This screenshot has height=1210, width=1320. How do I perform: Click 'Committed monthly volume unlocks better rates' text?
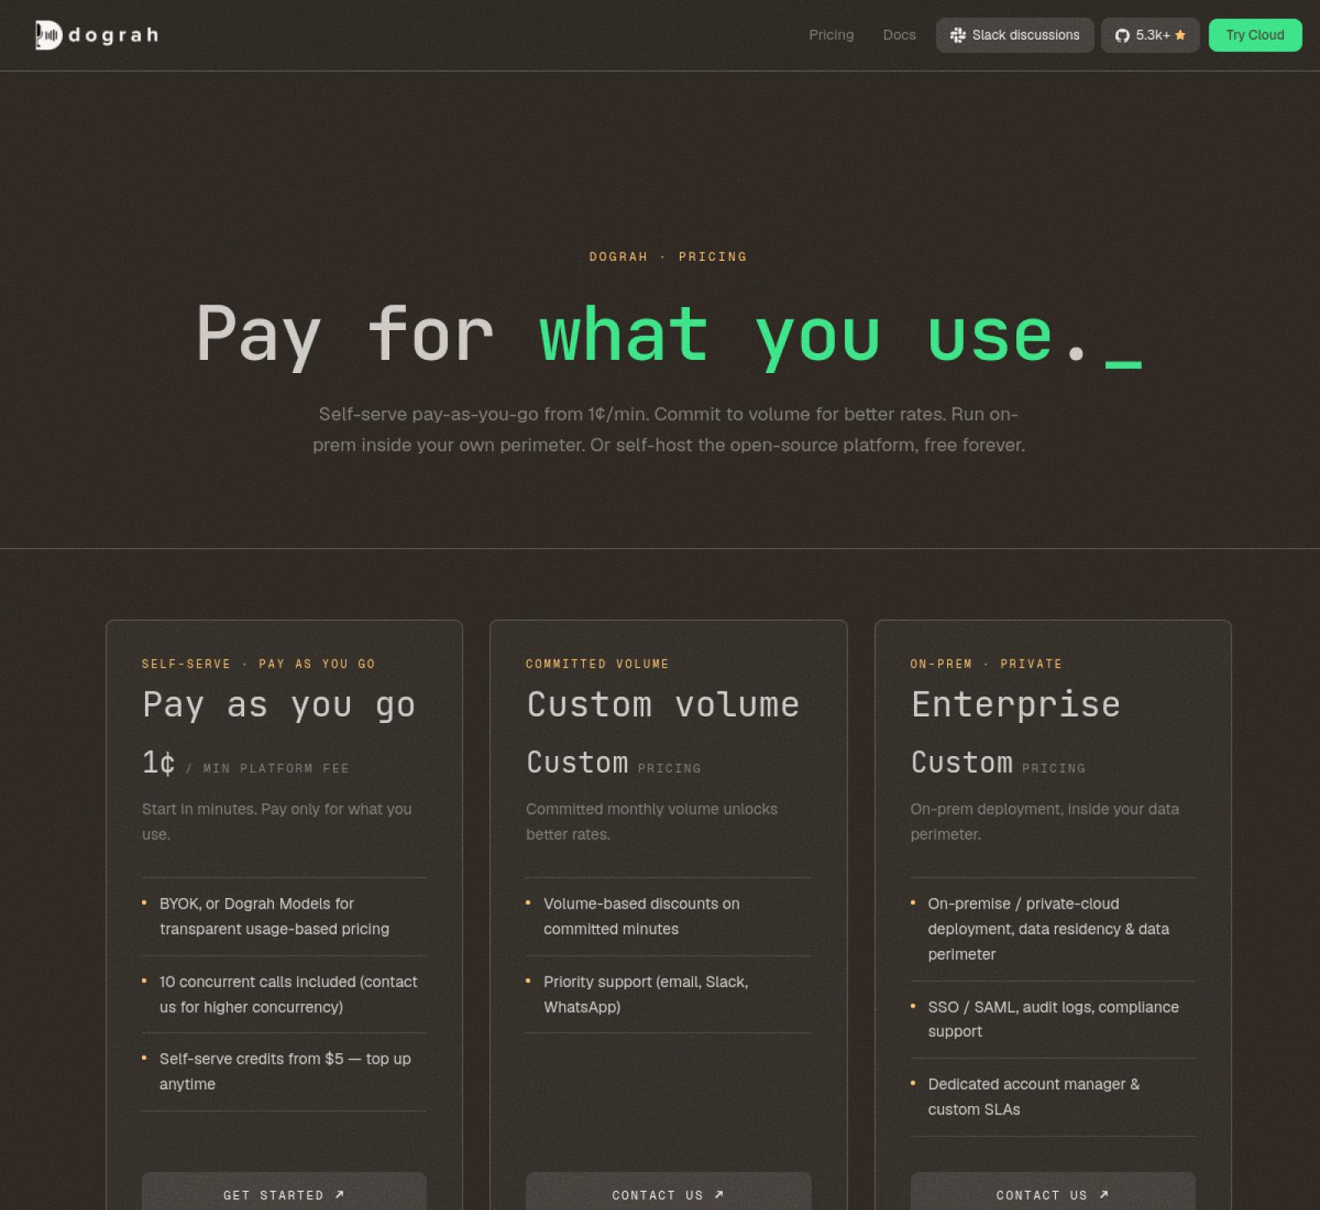tap(652, 821)
